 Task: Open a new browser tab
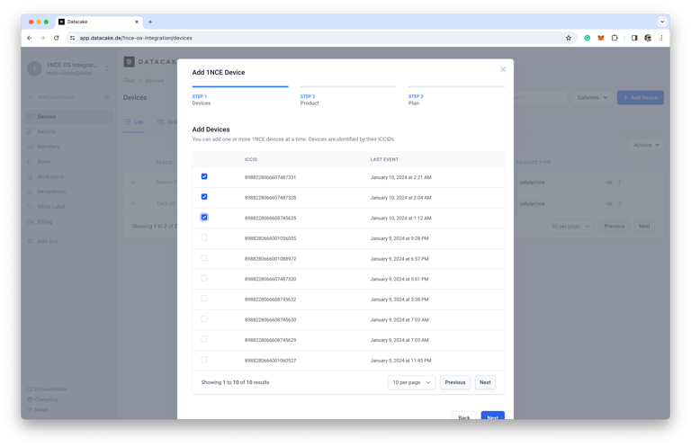150,22
